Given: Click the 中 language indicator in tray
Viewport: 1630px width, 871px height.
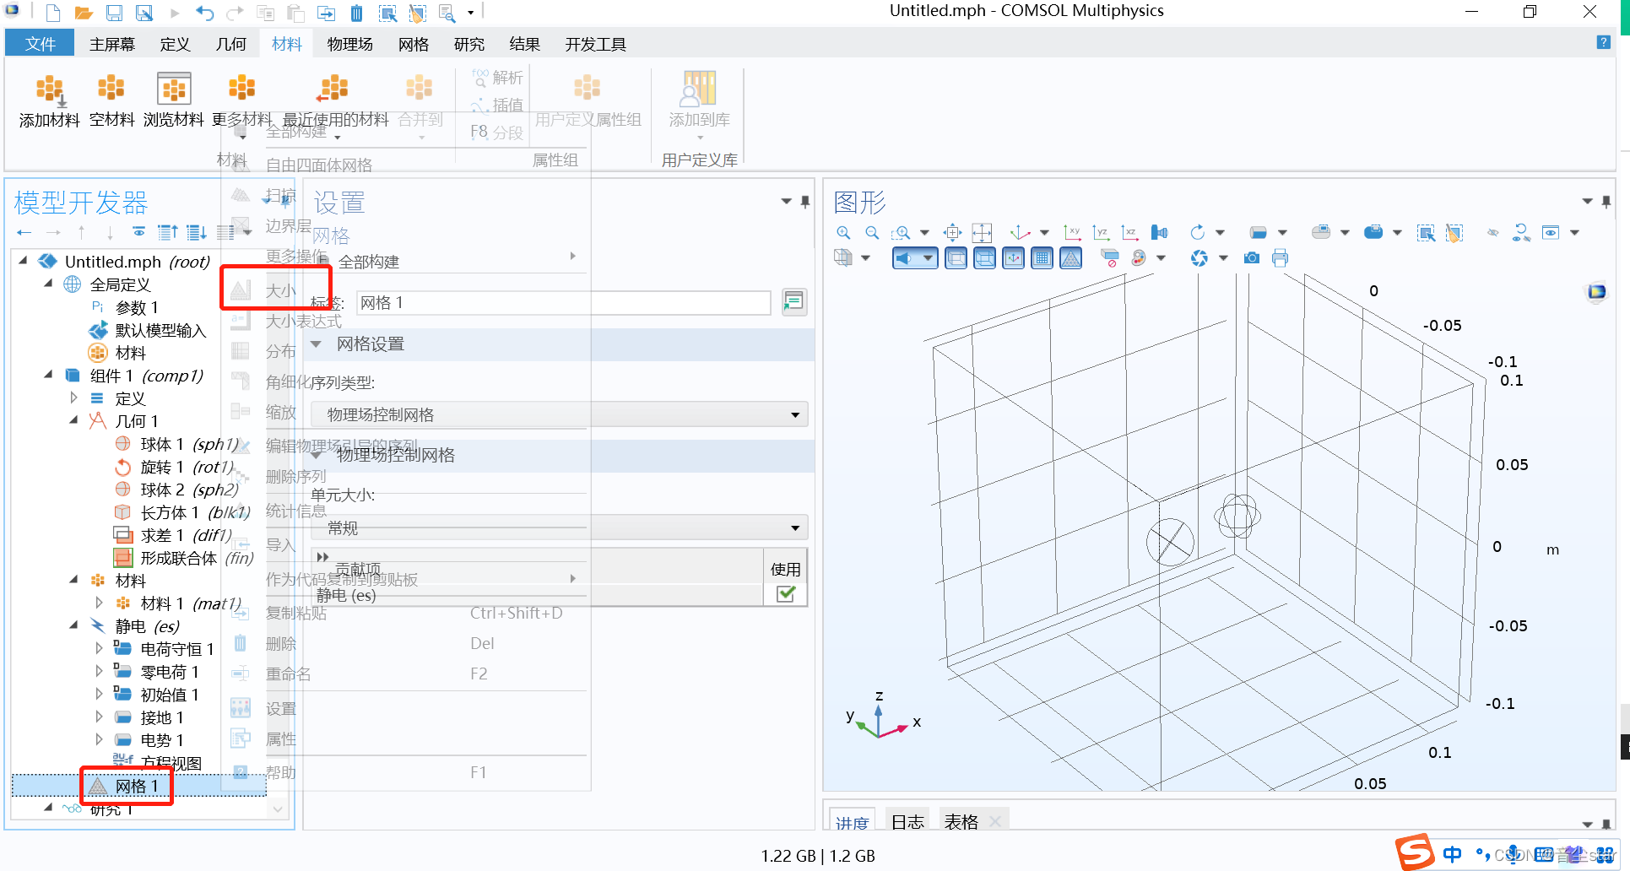Looking at the screenshot, I should (1452, 854).
